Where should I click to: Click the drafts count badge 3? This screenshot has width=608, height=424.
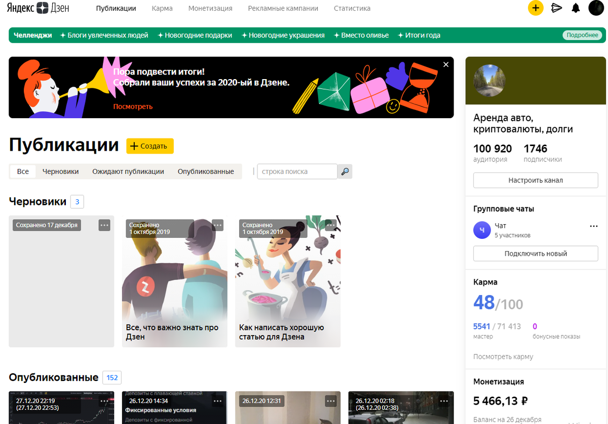(x=77, y=202)
